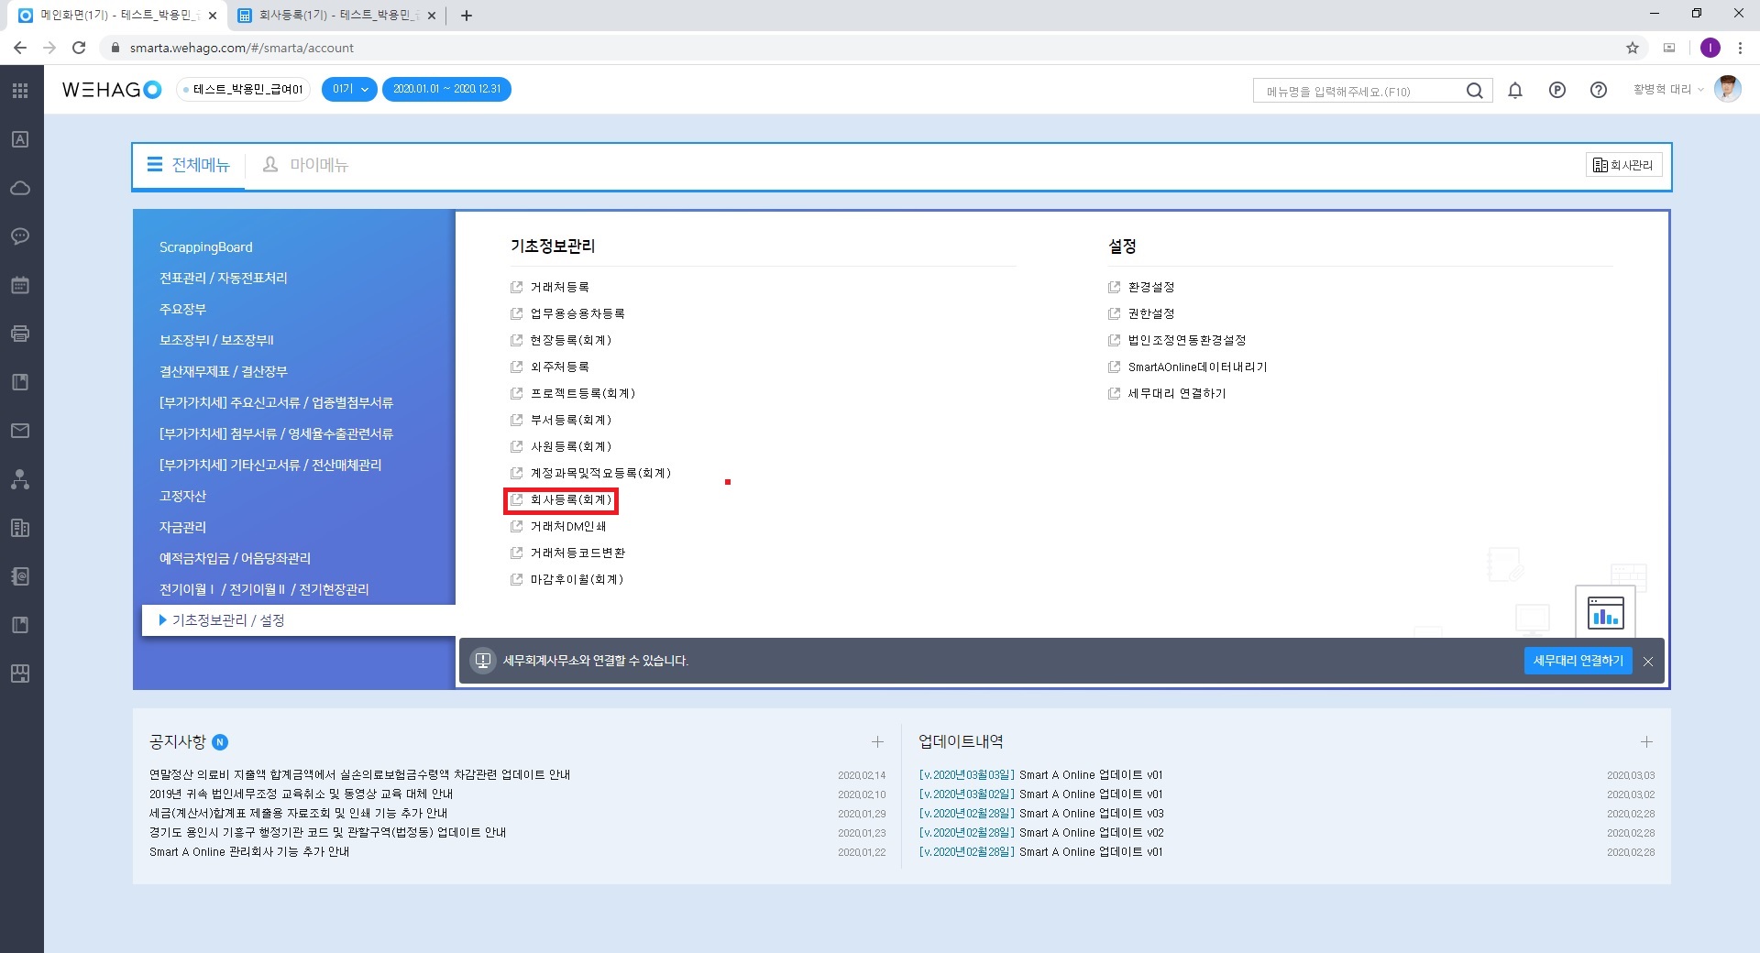Open the 회사등록(회계) link
Image resolution: width=1760 pixels, height=953 pixels.
[x=570, y=500]
